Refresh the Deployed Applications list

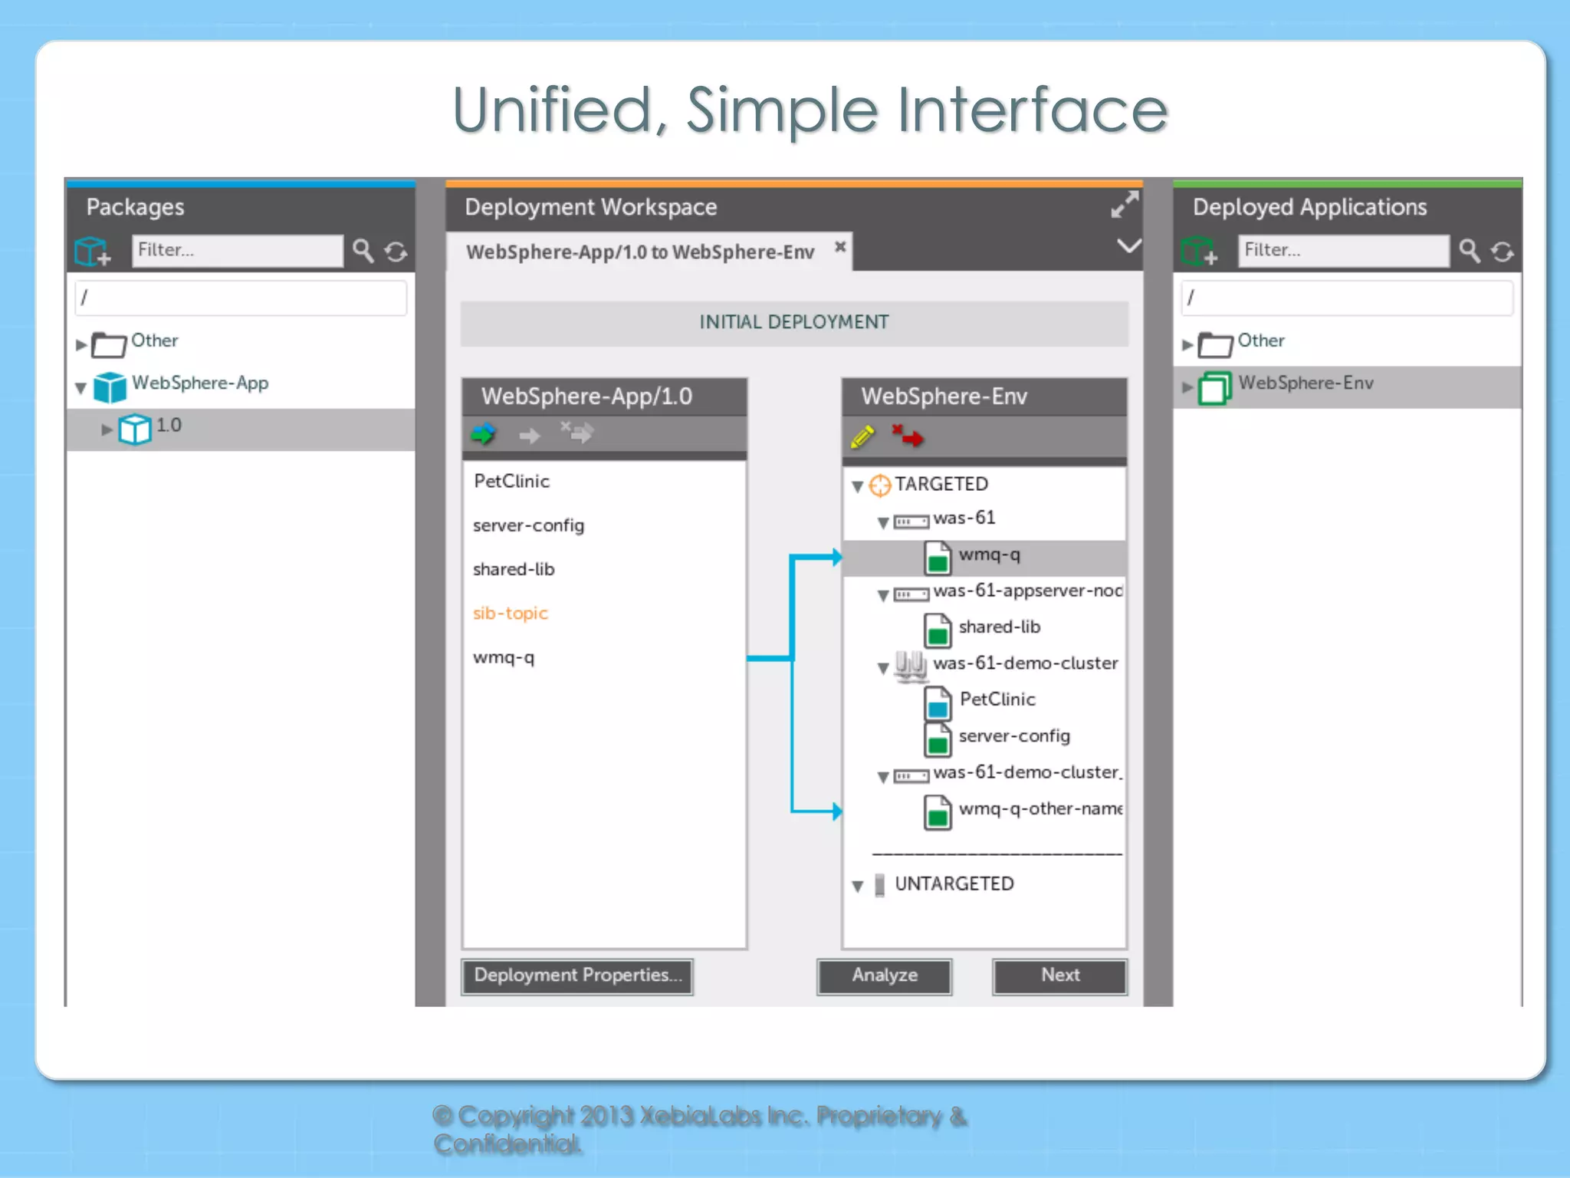1503,252
